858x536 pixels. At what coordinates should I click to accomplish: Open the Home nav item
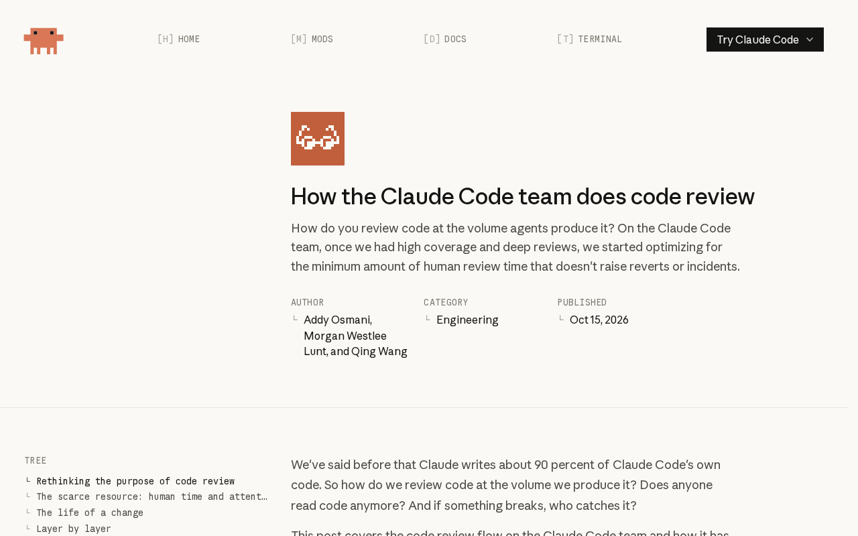click(x=178, y=39)
